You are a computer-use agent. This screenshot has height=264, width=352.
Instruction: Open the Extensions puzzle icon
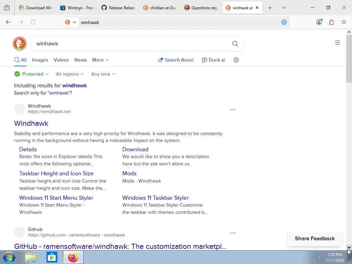tap(331, 22)
